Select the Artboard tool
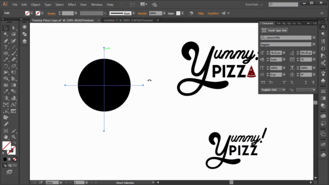329x185 pixels. click(x=6, y=131)
